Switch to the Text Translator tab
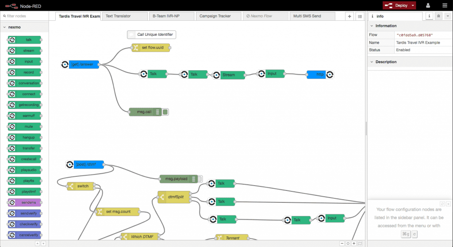The width and height of the screenshot is (453, 247). pyautogui.click(x=125, y=16)
